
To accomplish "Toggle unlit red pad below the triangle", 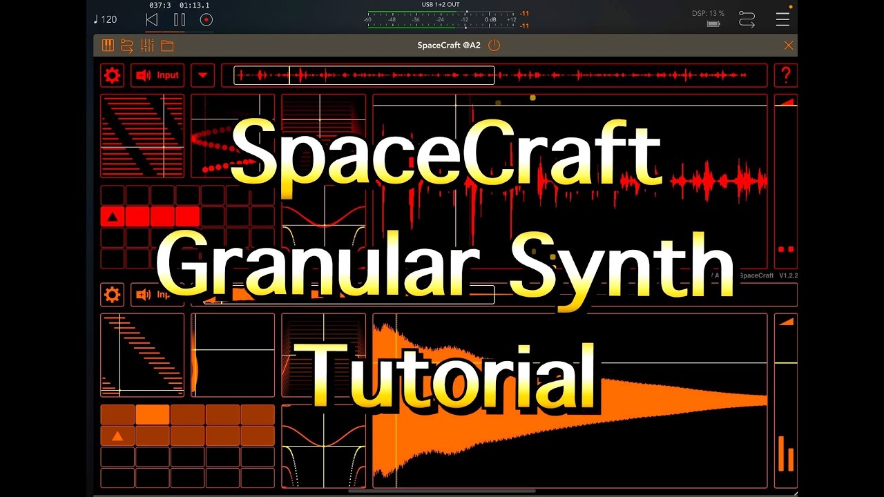I will coord(113,238).
